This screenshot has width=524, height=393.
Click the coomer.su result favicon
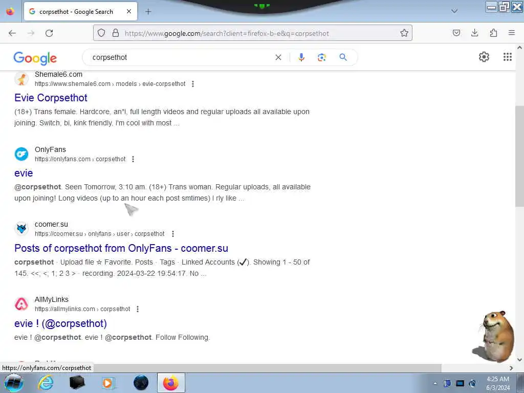(x=21, y=229)
